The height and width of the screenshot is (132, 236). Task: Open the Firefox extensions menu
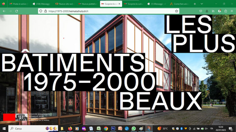point(226,11)
